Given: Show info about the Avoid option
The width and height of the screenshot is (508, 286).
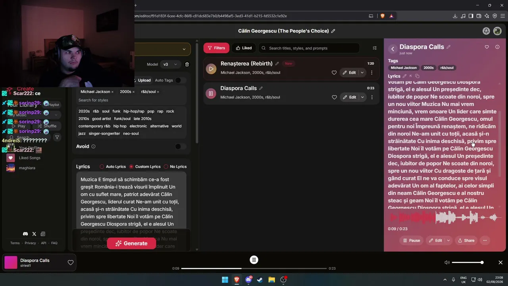Looking at the screenshot, I should [x=93, y=147].
